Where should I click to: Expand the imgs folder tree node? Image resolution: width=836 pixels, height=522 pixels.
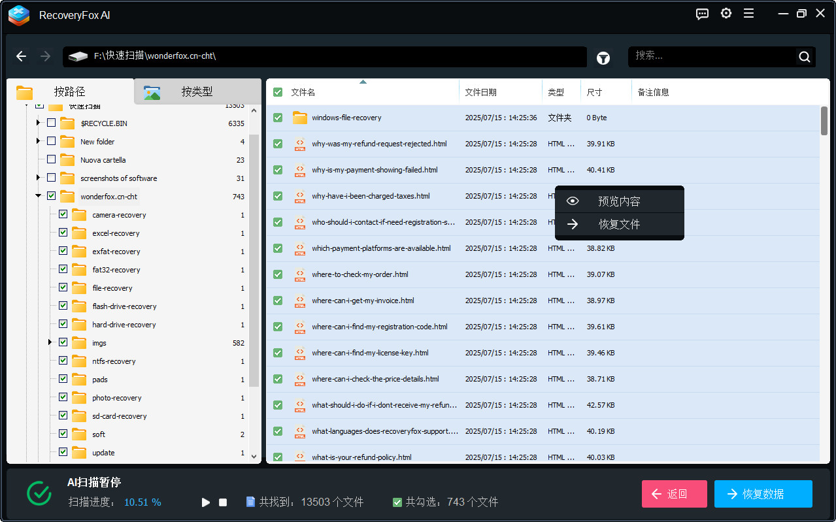50,342
